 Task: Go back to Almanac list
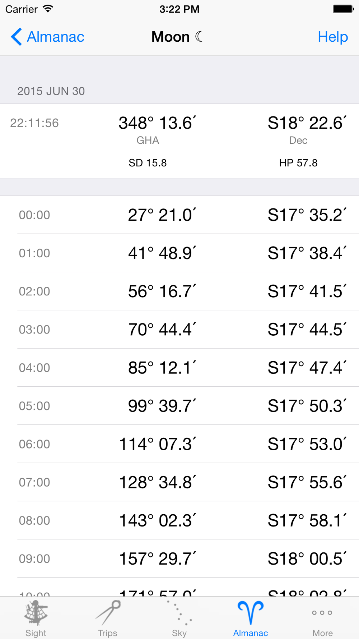(47, 37)
